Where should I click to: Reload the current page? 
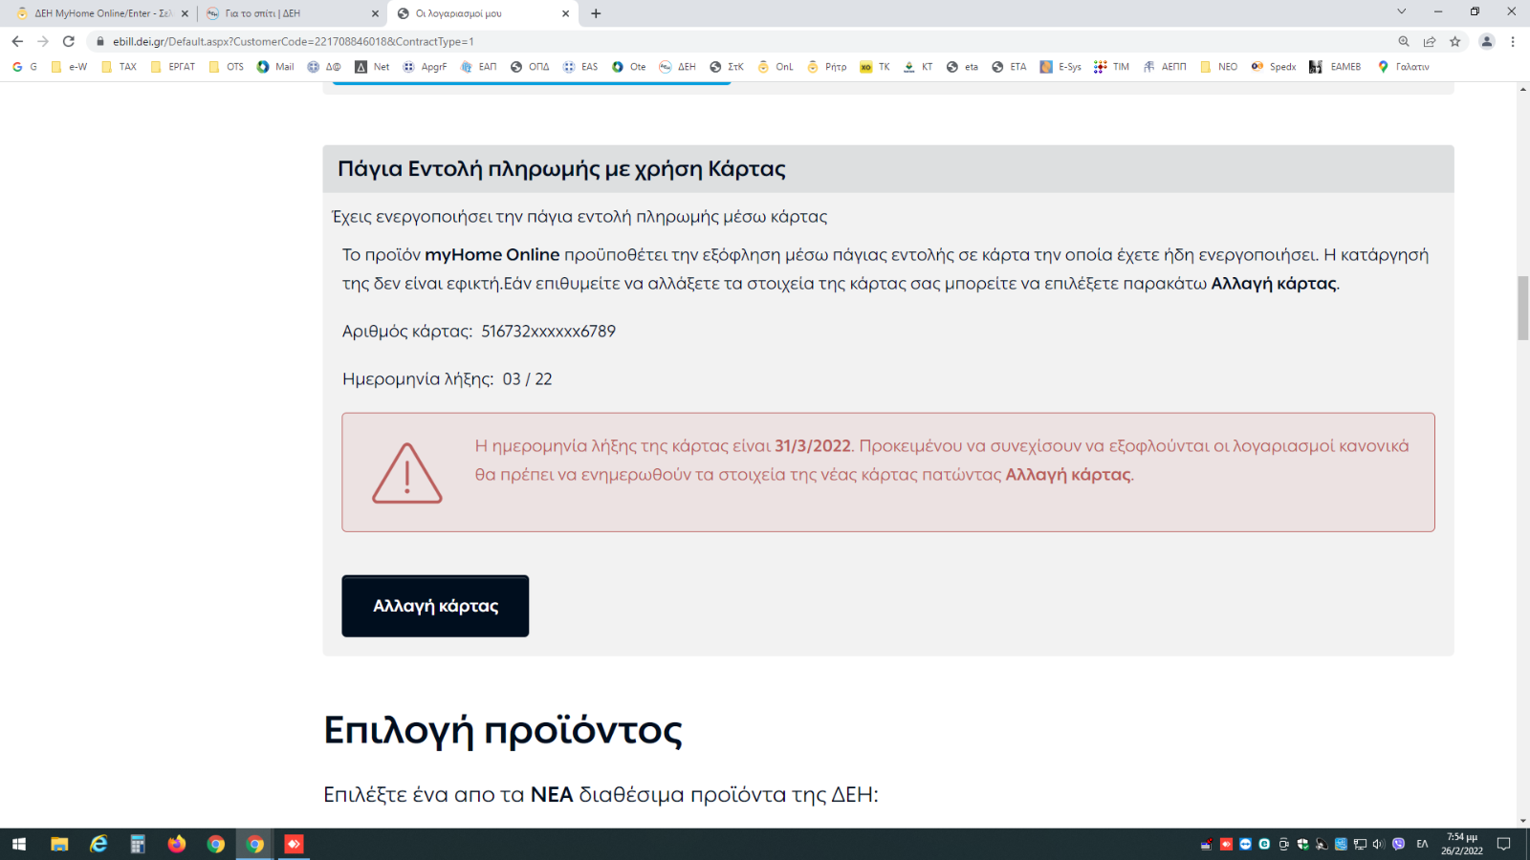(69, 41)
